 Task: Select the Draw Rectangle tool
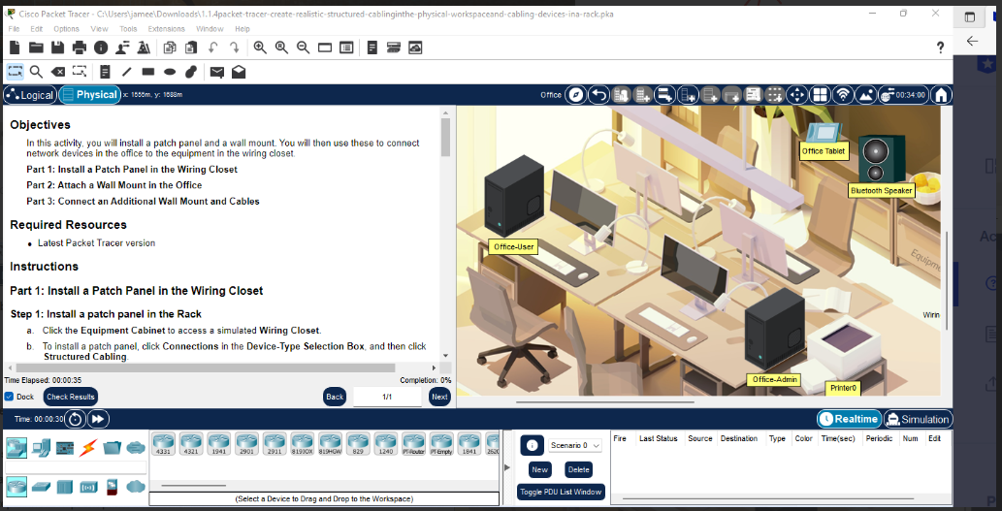coord(148,72)
